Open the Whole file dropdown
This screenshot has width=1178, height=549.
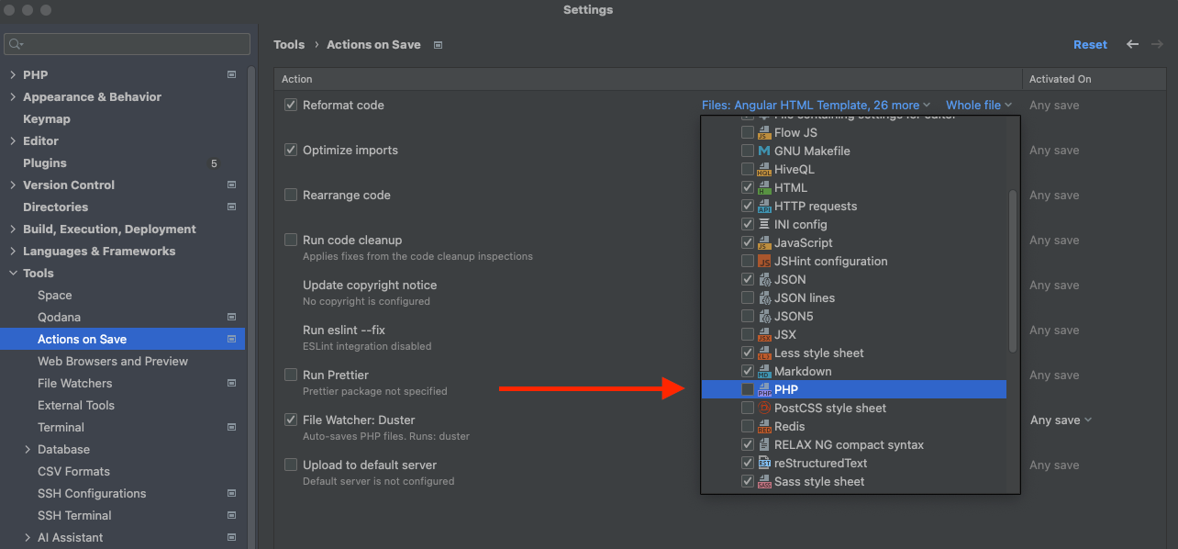pyautogui.click(x=978, y=106)
